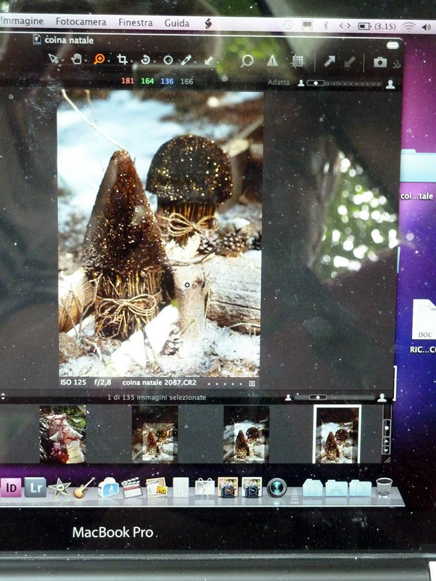Click the camera capture icon

pos(380,62)
